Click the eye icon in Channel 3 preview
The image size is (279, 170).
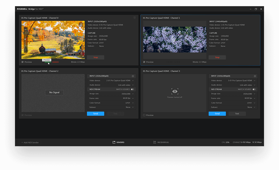click(x=175, y=91)
